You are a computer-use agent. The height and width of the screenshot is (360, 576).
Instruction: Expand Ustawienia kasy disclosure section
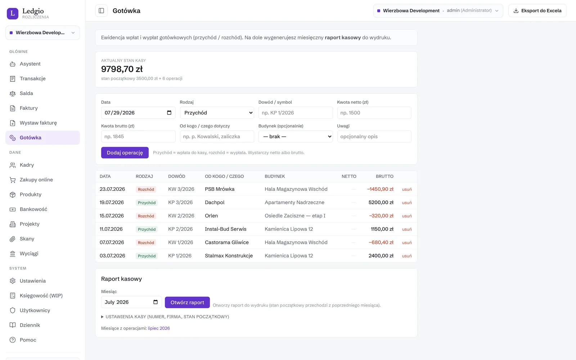[165, 317]
